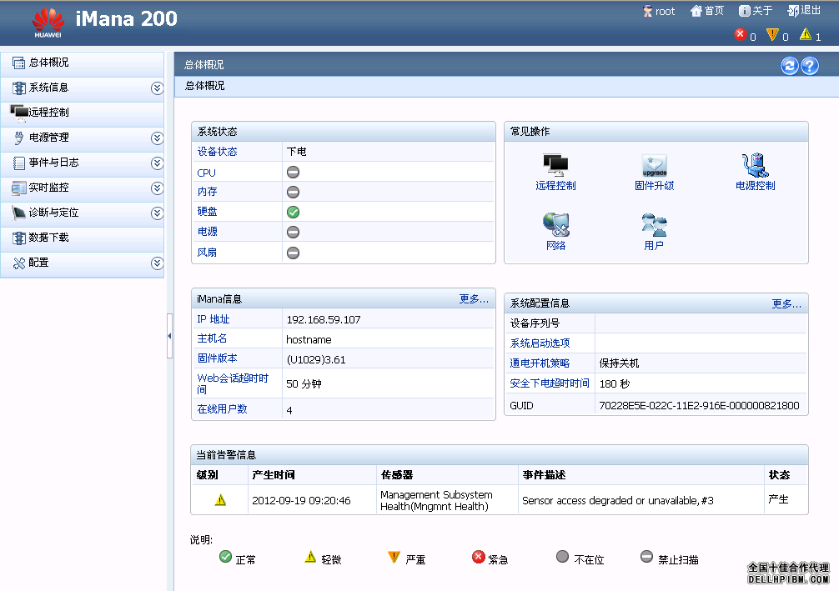Open the 固件版本 link
This screenshot has height=591, width=839.
click(x=217, y=358)
